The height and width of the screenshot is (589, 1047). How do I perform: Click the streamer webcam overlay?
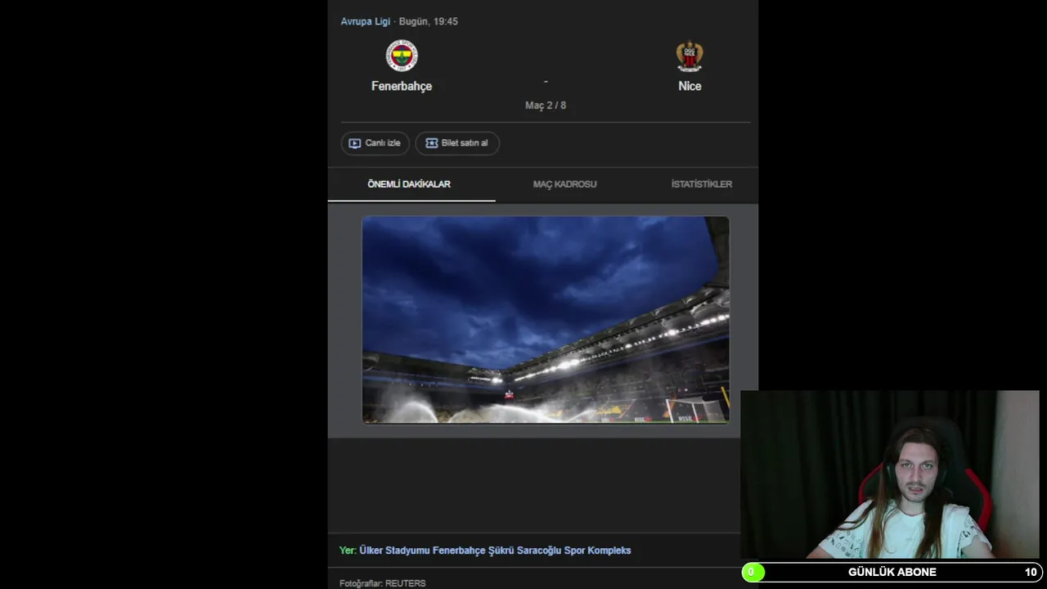point(890,475)
